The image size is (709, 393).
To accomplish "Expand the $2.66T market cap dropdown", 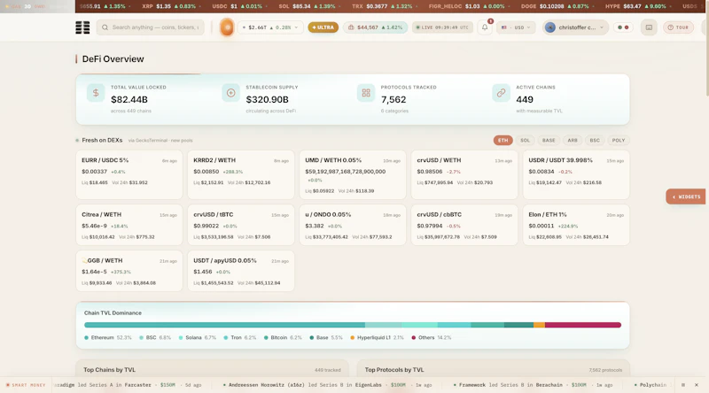I will pos(270,27).
